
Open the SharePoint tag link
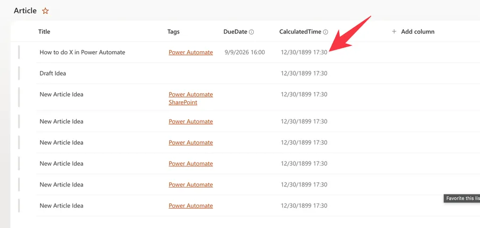pyautogui.click(x=183, y=102)
